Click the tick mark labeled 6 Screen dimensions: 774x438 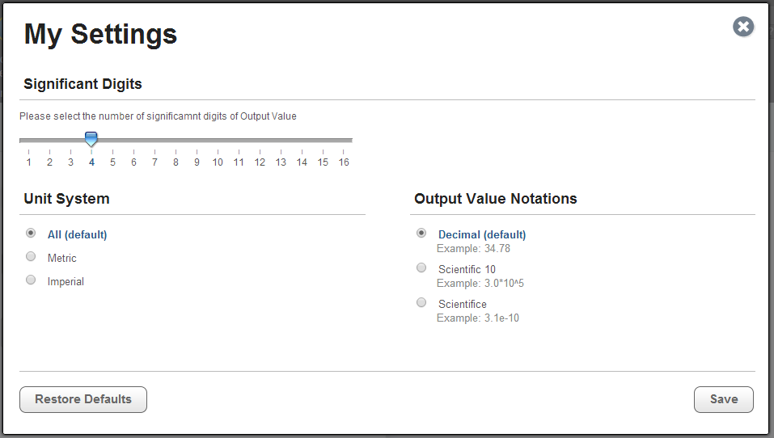coord(133,151)
